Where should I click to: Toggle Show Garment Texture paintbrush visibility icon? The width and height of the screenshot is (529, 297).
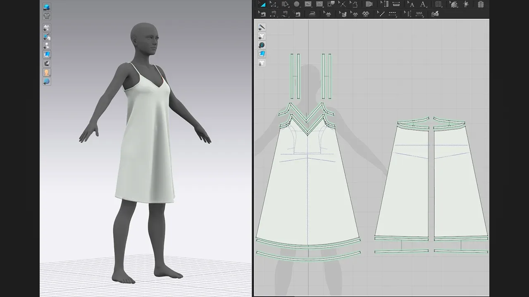pos(47,37)
